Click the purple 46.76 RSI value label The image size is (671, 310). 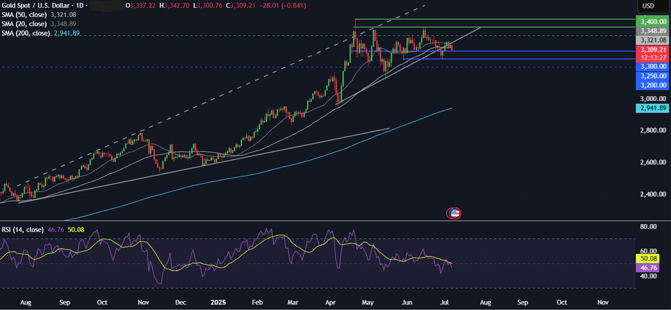[x=647, y=268]
